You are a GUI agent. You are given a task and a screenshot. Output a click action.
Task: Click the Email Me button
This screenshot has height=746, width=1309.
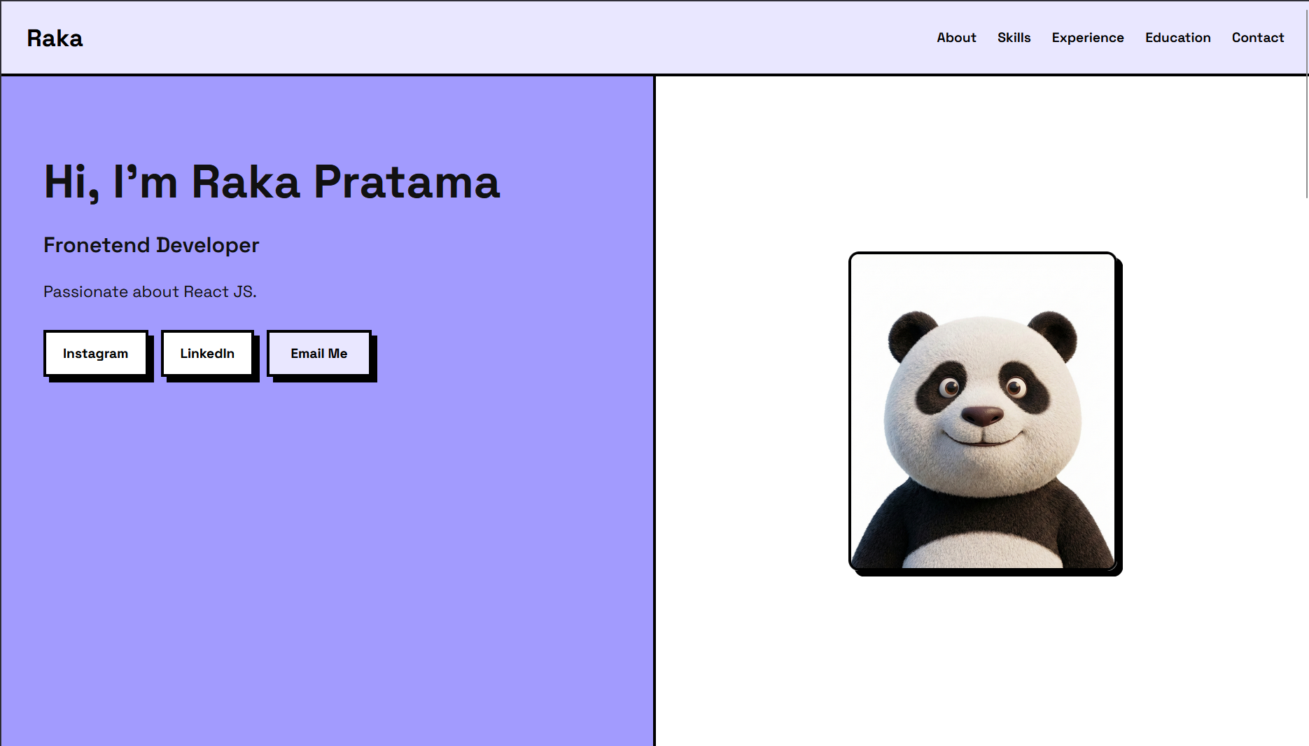[319, 354]
